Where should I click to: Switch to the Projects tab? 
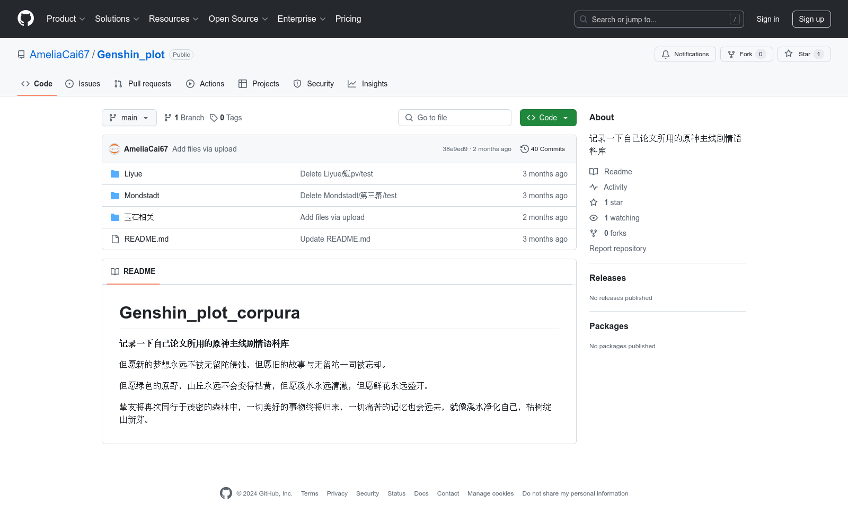(x=259, y=84)
